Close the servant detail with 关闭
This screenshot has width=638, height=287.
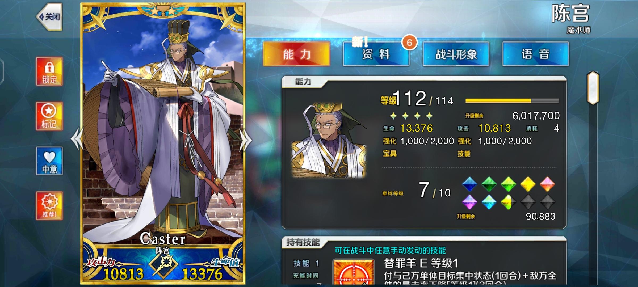point(50,17)
